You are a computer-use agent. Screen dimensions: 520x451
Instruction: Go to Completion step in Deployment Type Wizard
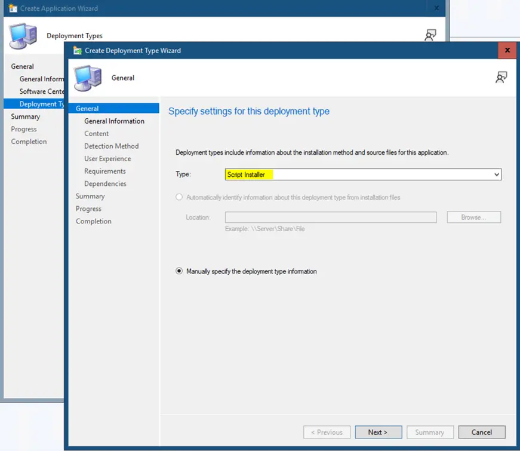tap(94, 221)
